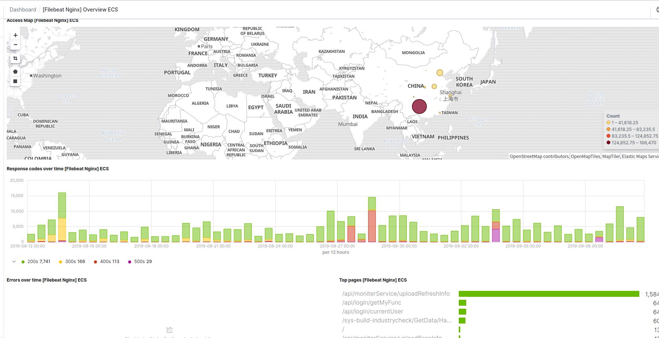The width and height of the screenshot is (659, 338).
Task: Select the draw polygon filter tool
Action: [x=15, y=72]
